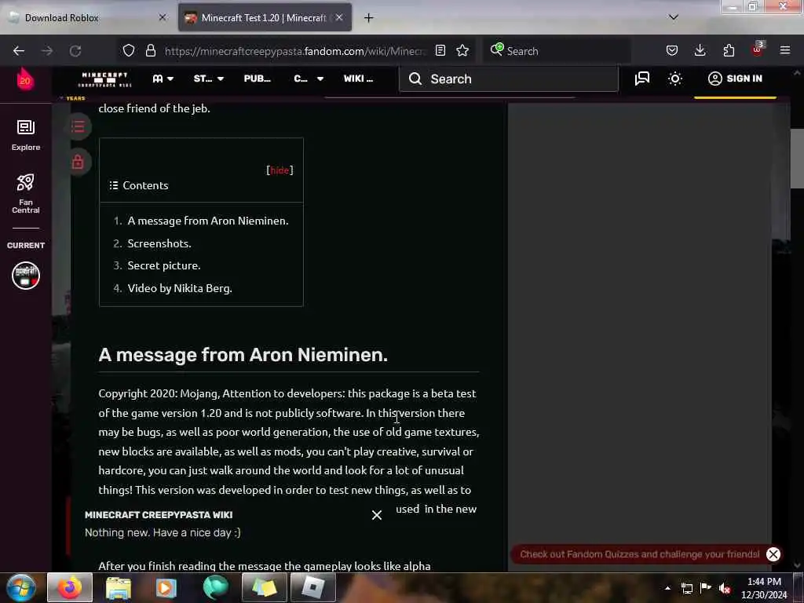Hide the Contents box via hide link

click(280, 170)
